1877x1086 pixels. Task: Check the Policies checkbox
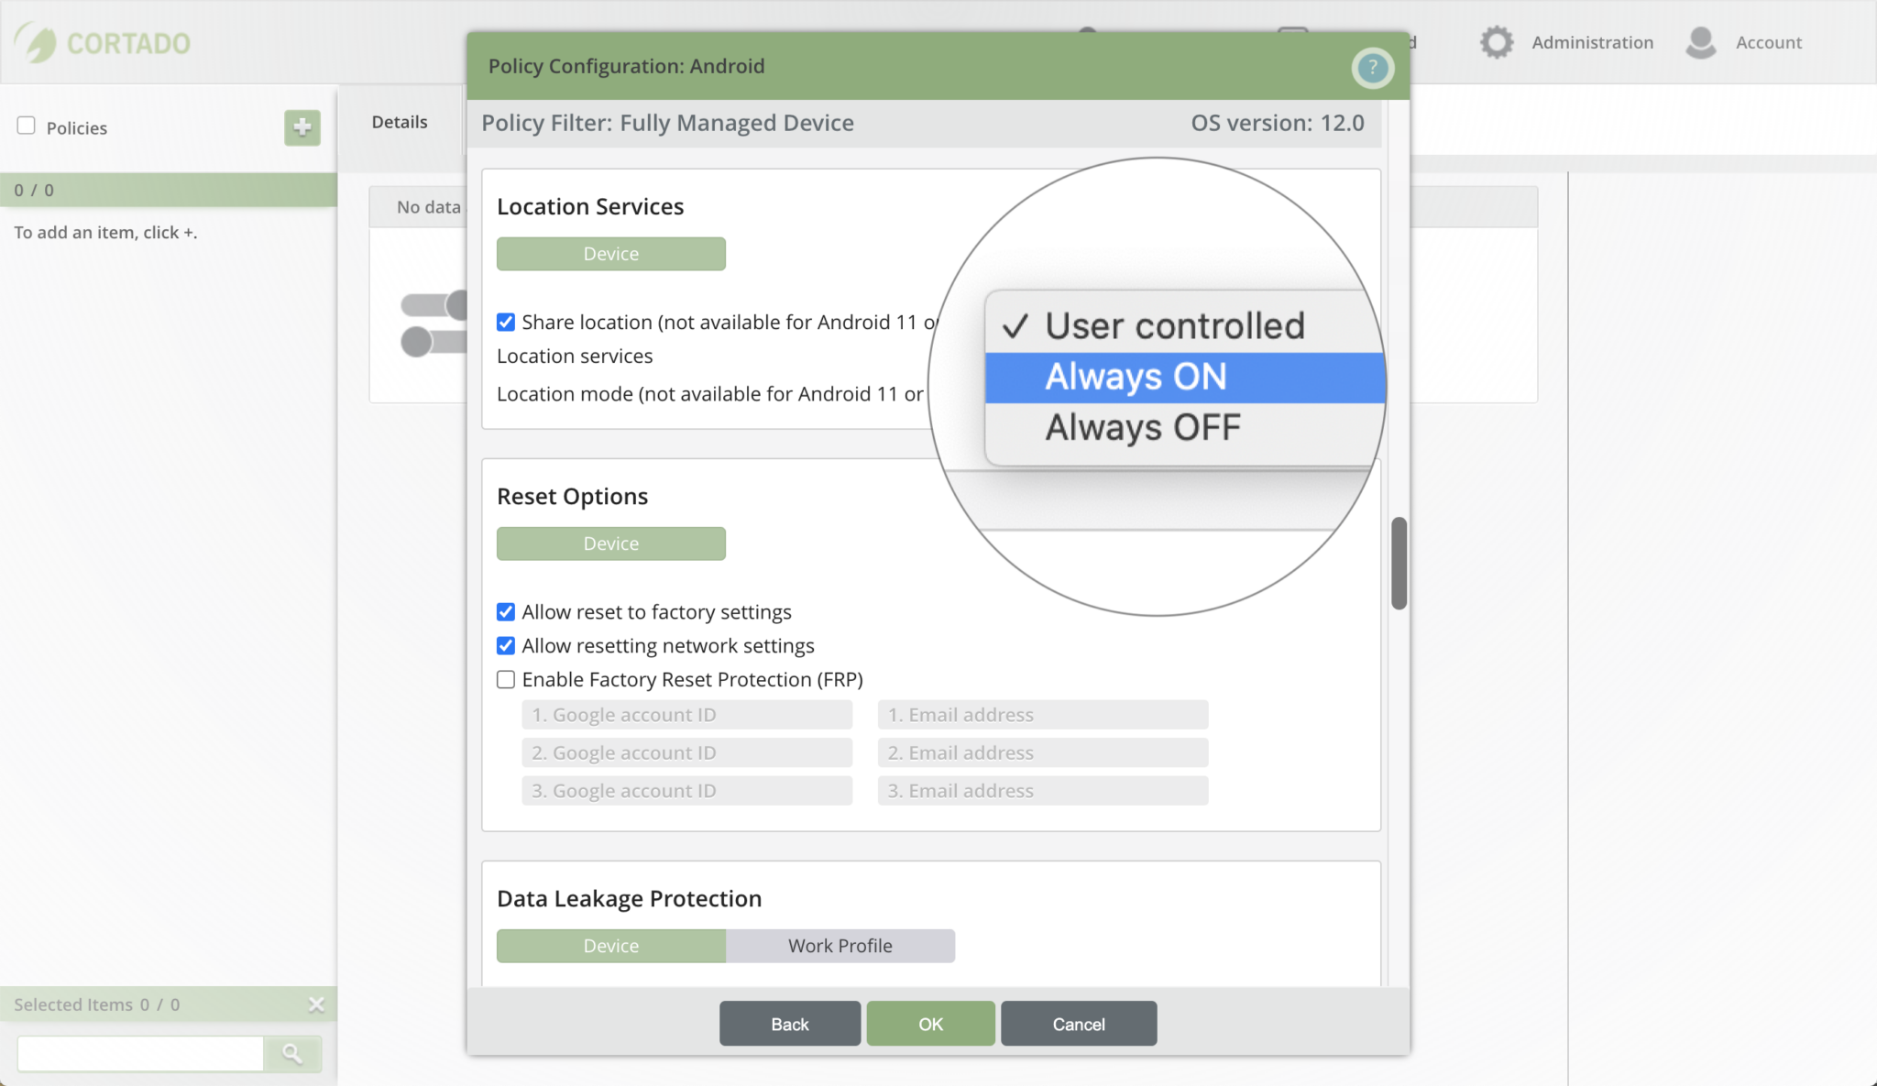tap(26, 126)
